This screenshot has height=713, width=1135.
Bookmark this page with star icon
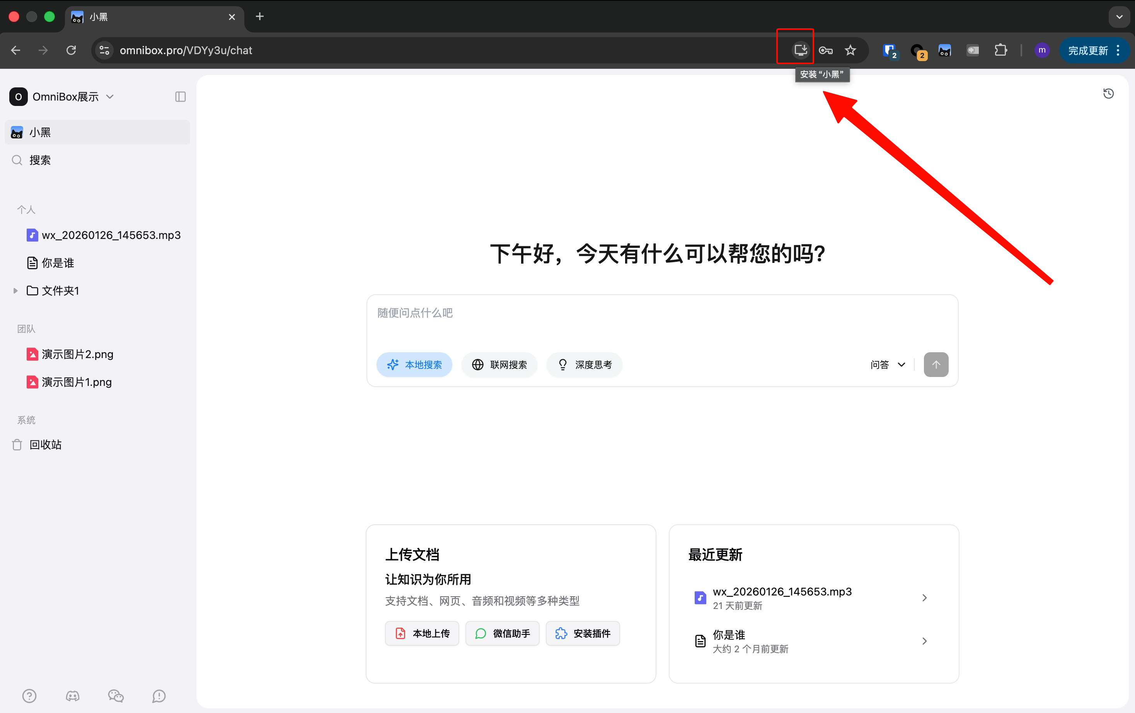(x=850, y=50)
